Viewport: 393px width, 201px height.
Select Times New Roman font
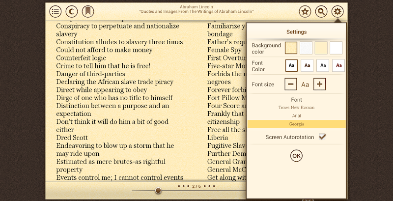296,107
